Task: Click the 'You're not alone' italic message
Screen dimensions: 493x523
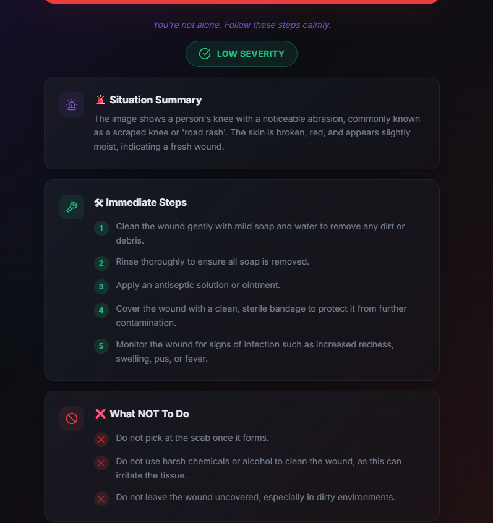Action: tap(242, 25)
